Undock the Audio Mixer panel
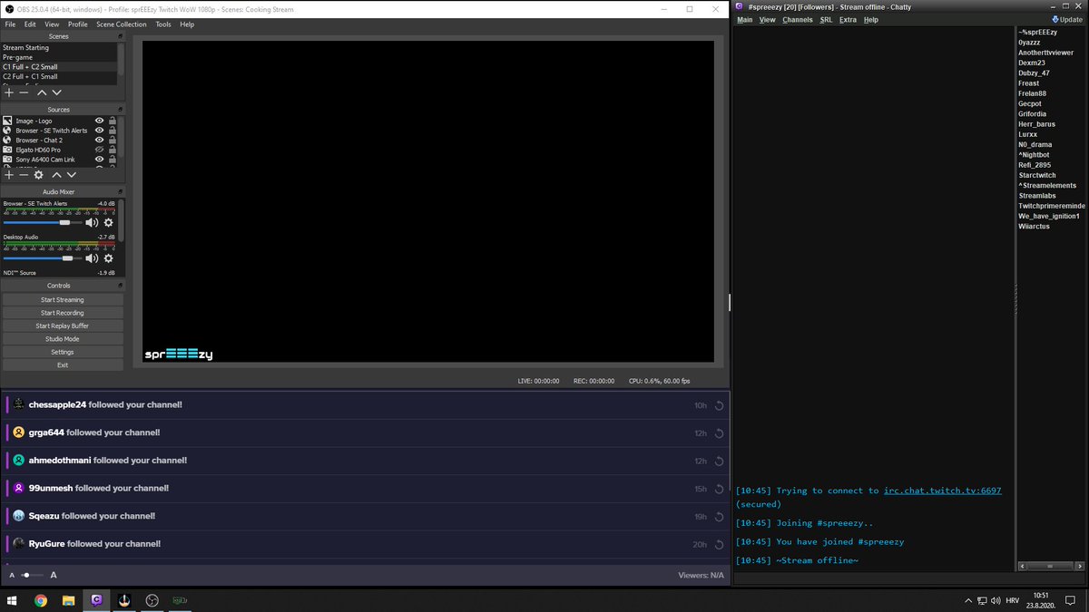Viewport: 1089px width, 612px height. [120, 192]
